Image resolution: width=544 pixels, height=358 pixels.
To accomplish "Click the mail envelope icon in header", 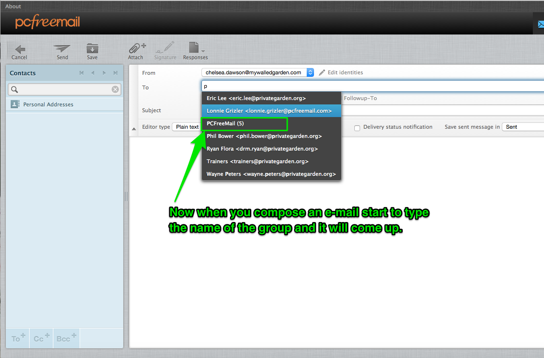I will coord(541,24).
